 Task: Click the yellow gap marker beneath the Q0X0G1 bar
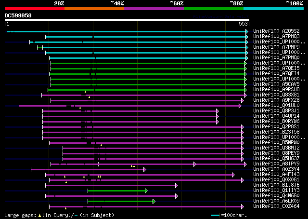coord(66,182)
